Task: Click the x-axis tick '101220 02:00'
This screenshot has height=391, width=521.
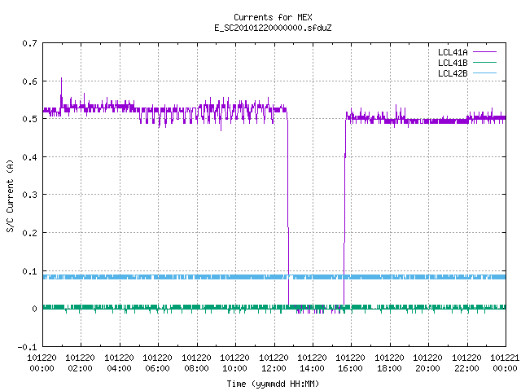Action: tap(80, 363)
